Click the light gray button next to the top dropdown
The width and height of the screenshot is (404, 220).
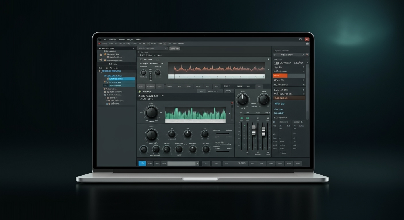click(174, 49)
